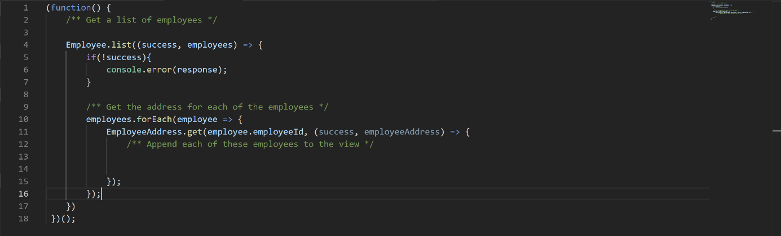The height and width of the screenshot is (236, 781).
Task: Click line number 13 in the gutter
Action: tap(23, 156)
